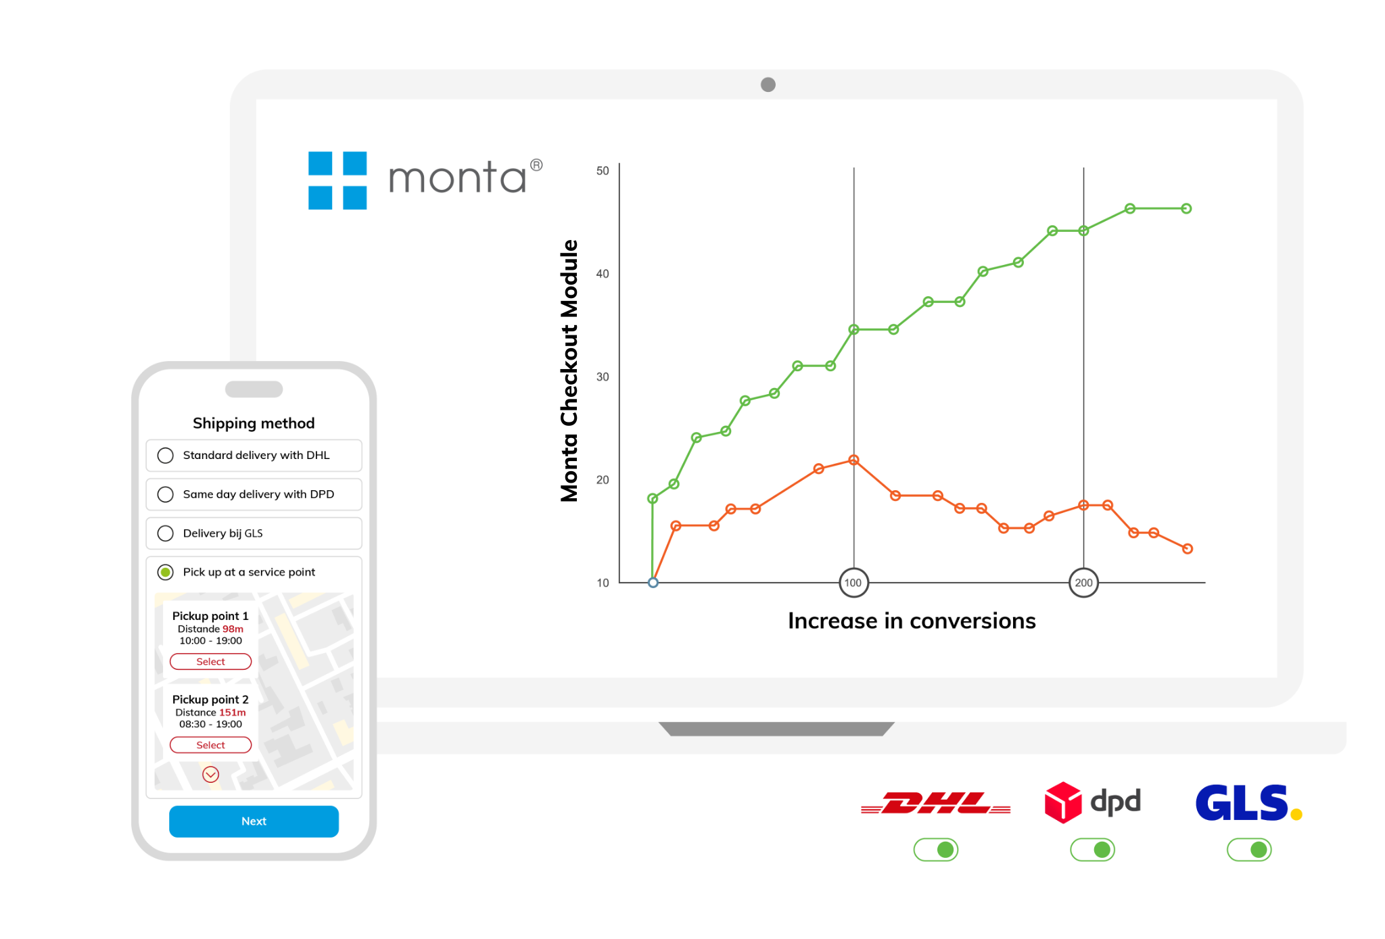
Task: Click Select button for Pickup point 1
Action: (x=211, y=660)
